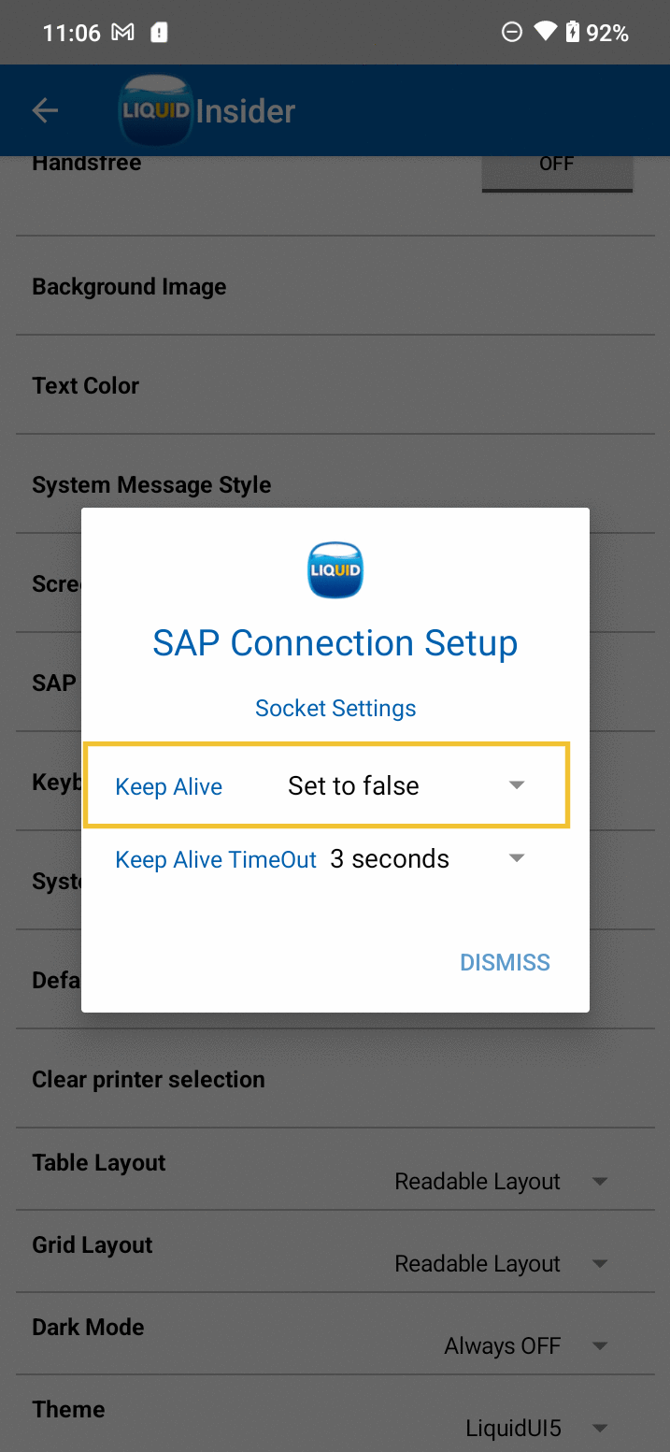The height and width of the screenshot is (1452, 670).
Task: Tap the Gmail notification icon
Action: 122,33
